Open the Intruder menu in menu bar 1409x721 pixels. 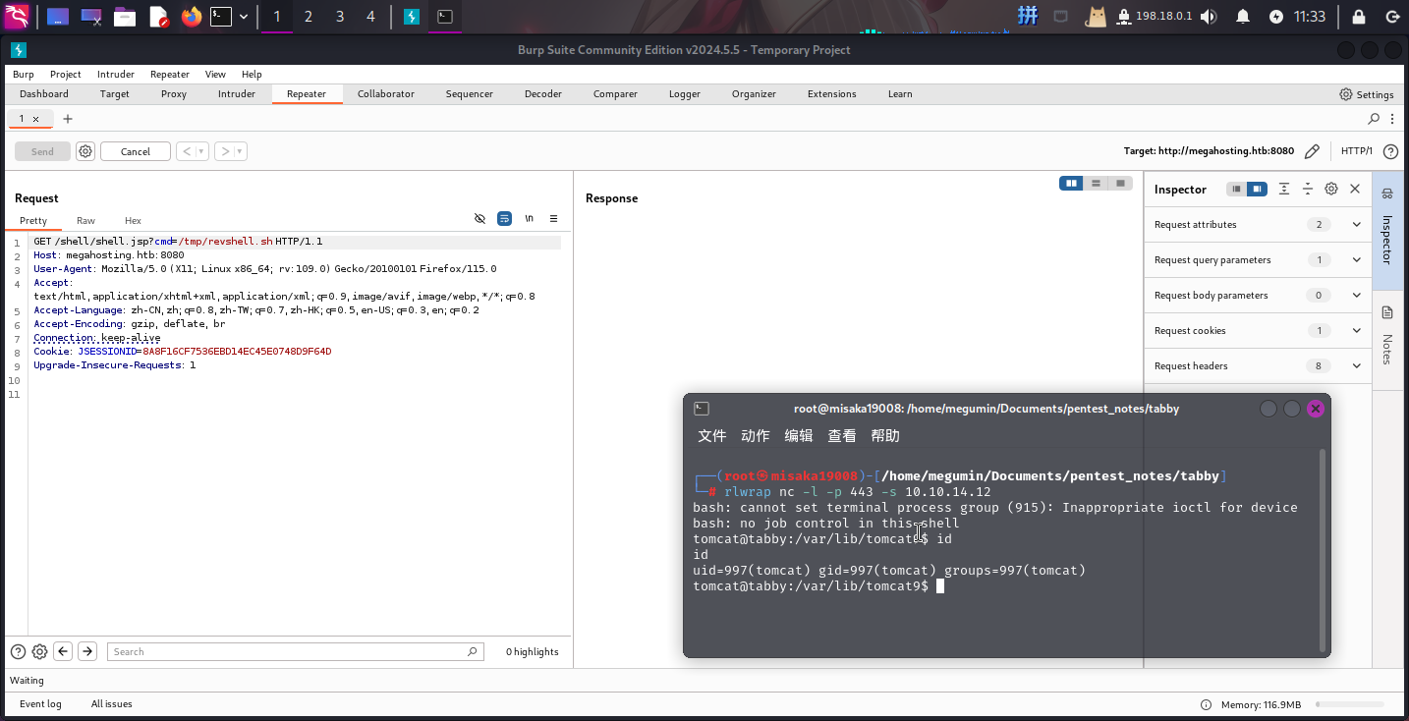pyautogui.click(x=116, y=75)
